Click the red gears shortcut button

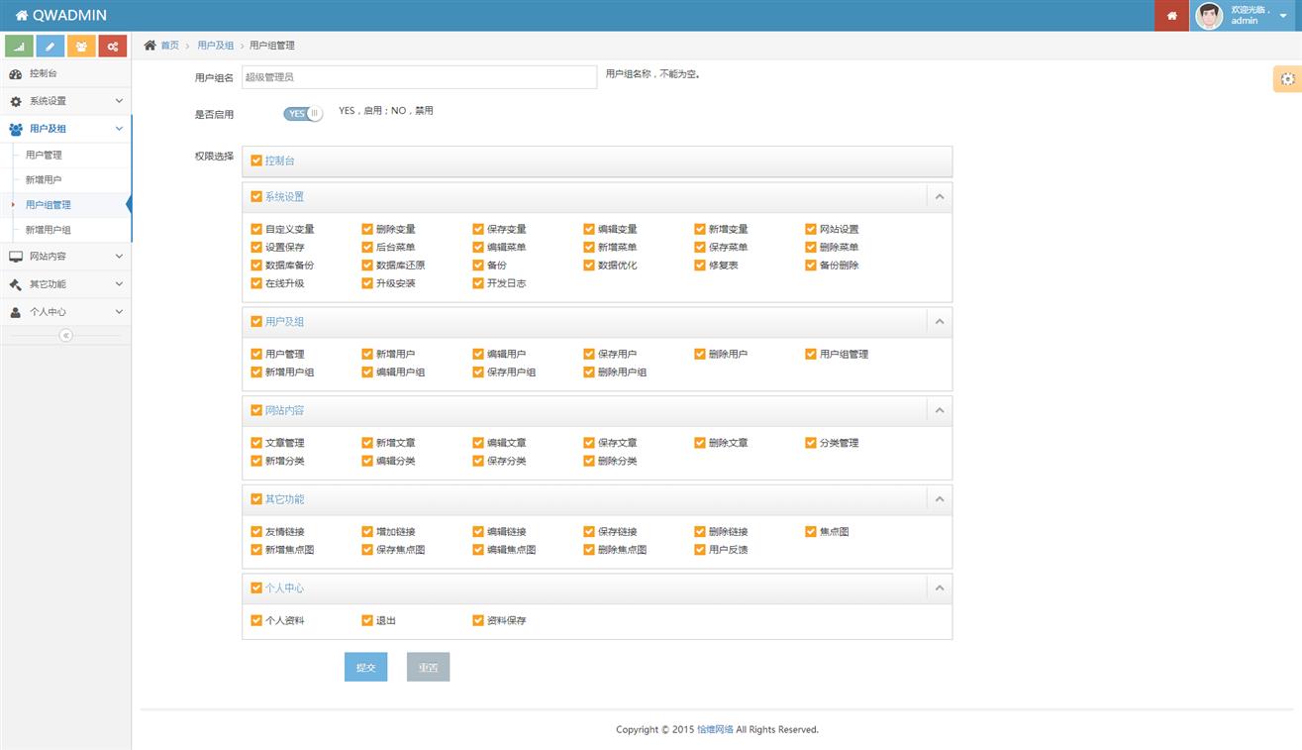coord(113,46)
